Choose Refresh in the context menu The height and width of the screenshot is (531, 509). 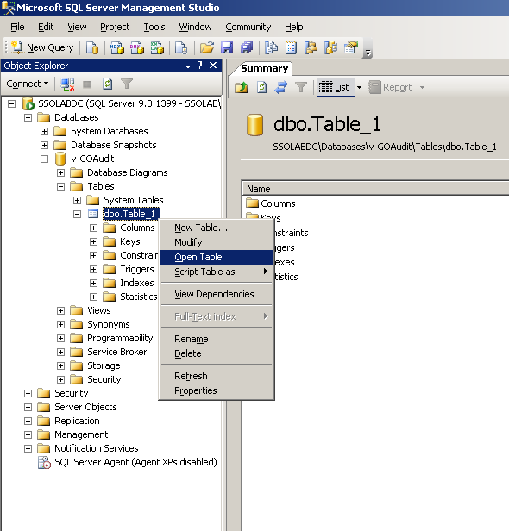(x=217, y=376)
